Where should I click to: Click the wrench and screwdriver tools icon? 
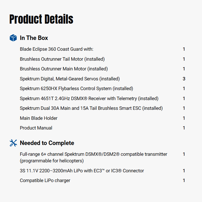tap(13, 143)
